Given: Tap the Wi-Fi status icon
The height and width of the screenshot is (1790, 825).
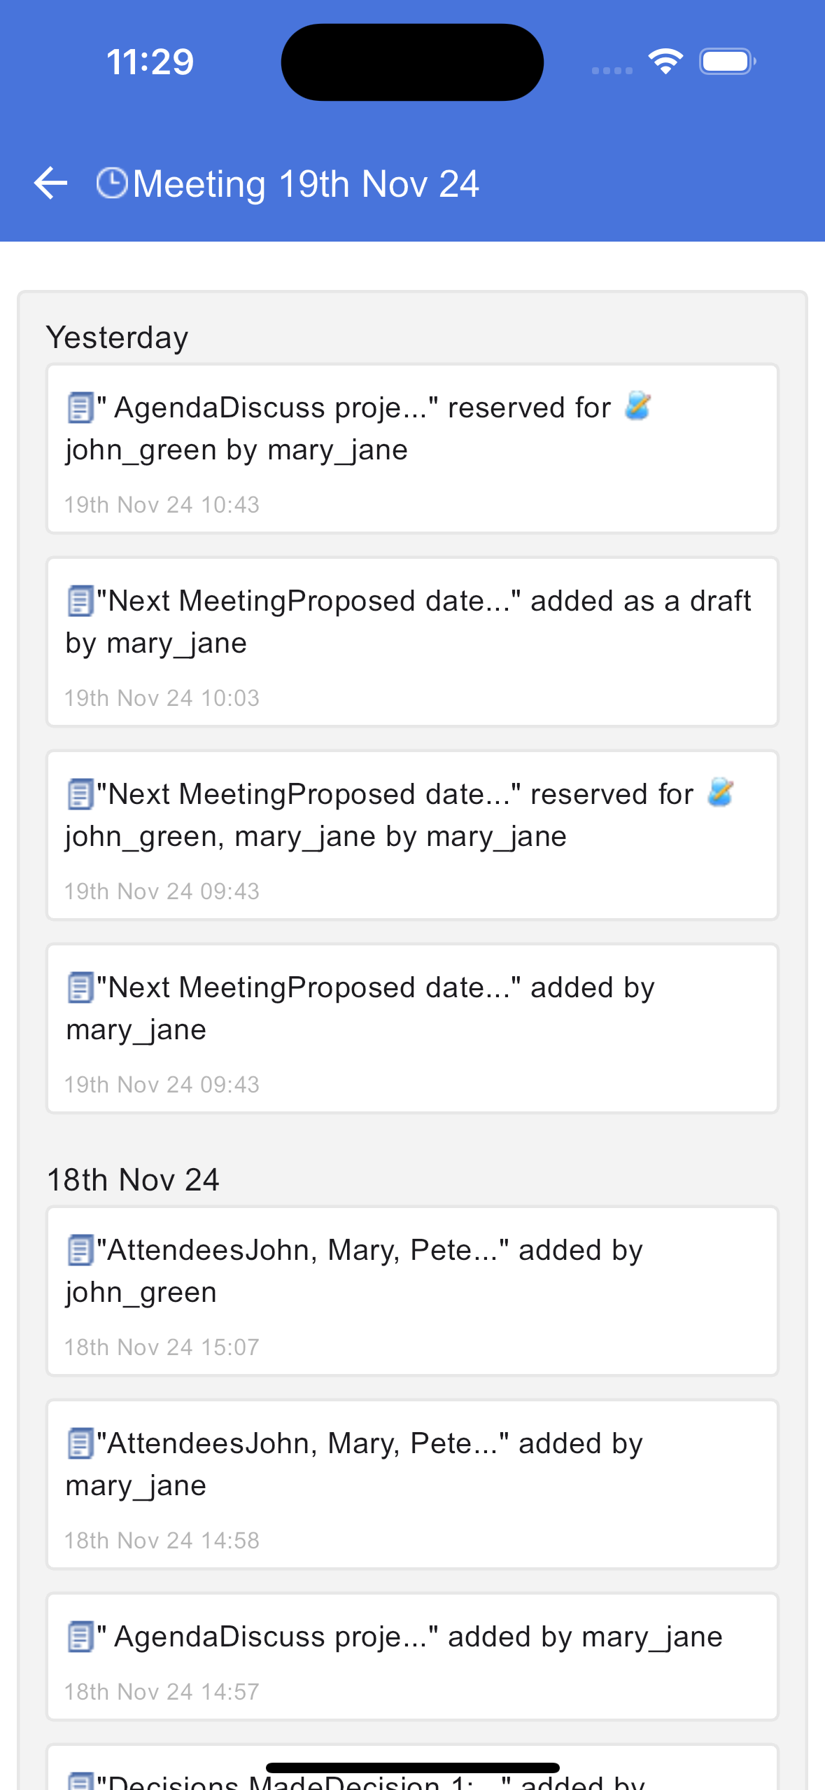Looking at the screenshot, I should tap(665, 62).
